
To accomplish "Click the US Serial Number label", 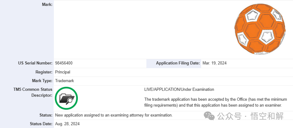I will pos(35,63).
